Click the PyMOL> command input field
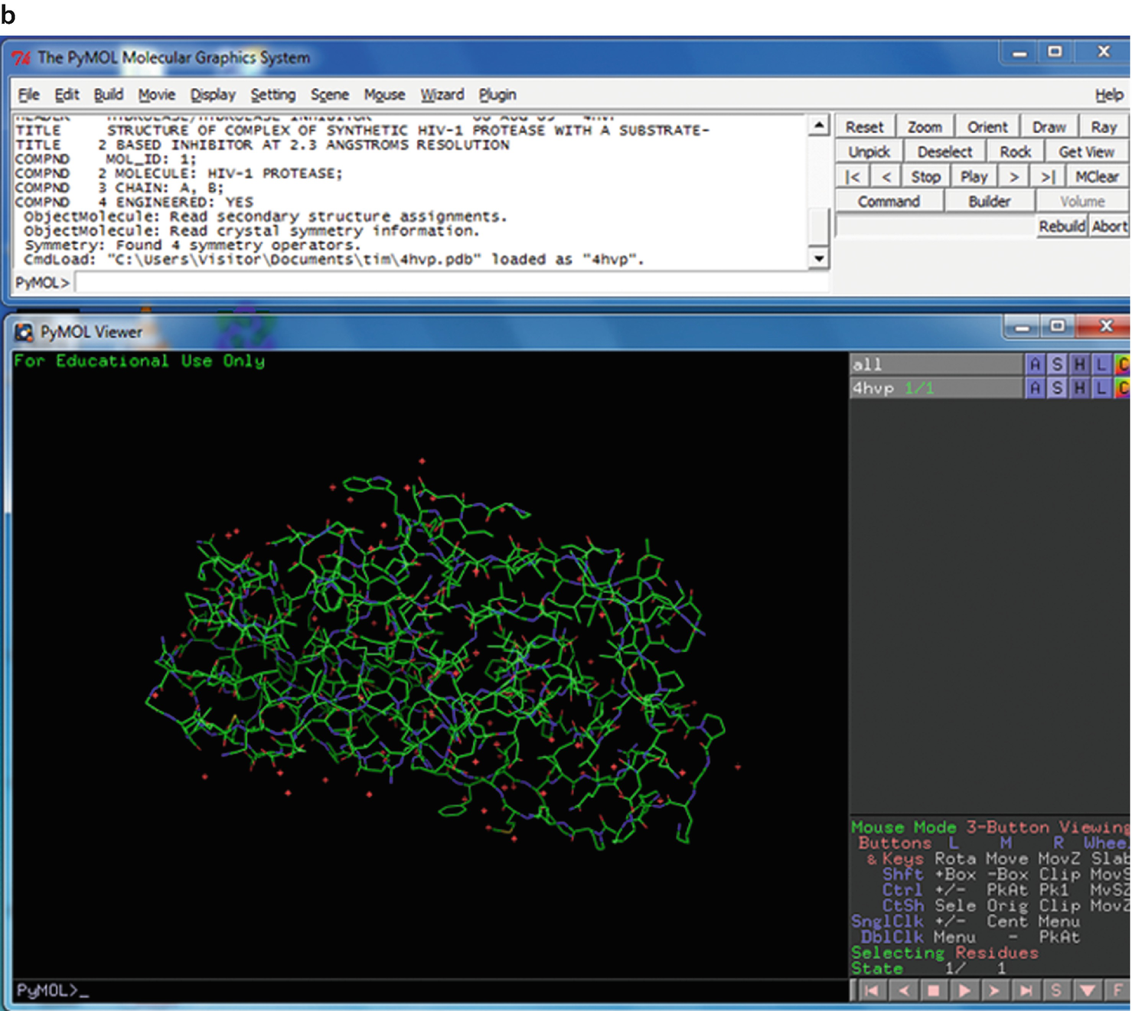The image size is (1132, 1011). 451,282
